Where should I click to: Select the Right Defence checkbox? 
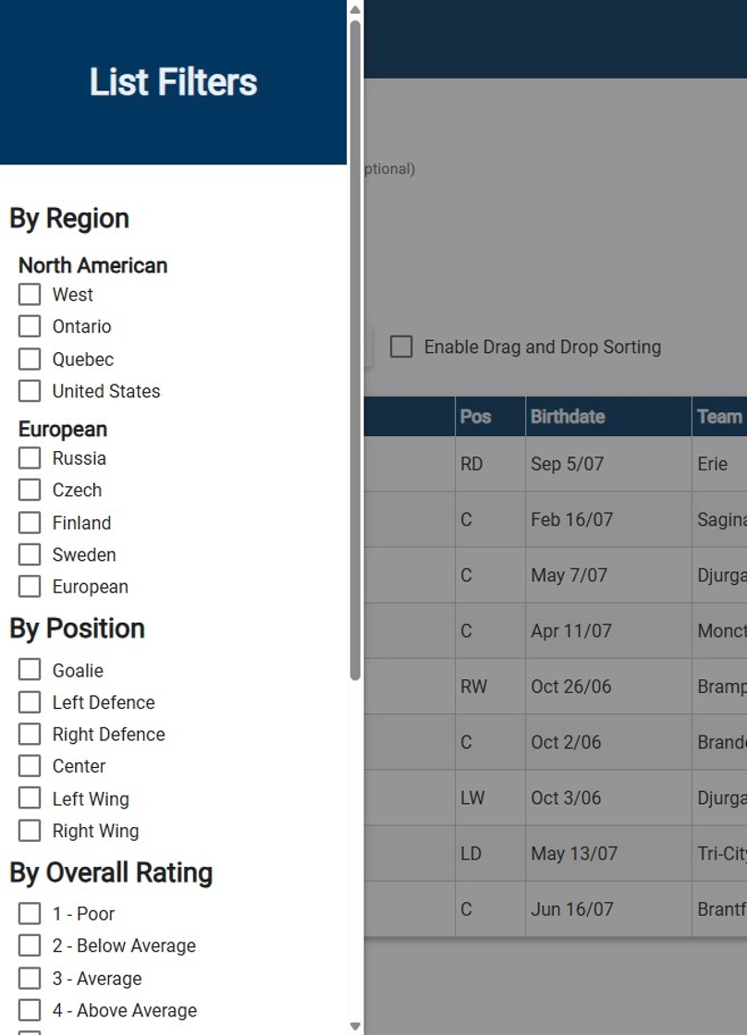(x=29, y=734)
